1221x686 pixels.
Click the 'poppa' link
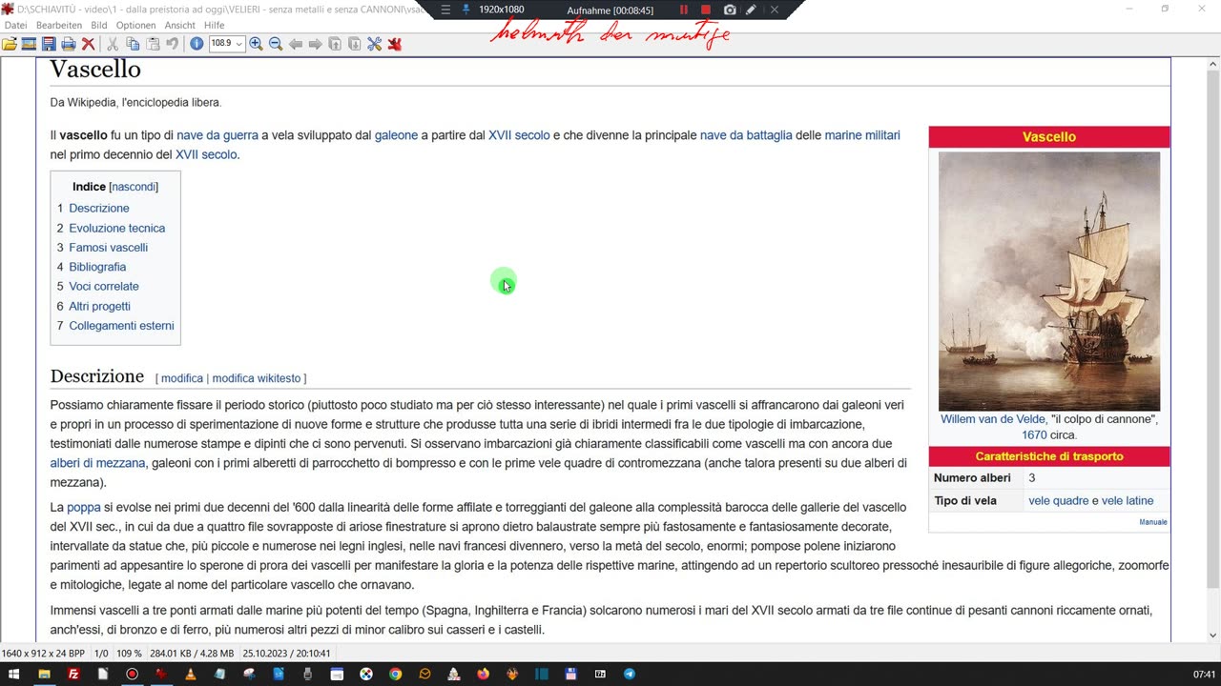coord(84,507)
